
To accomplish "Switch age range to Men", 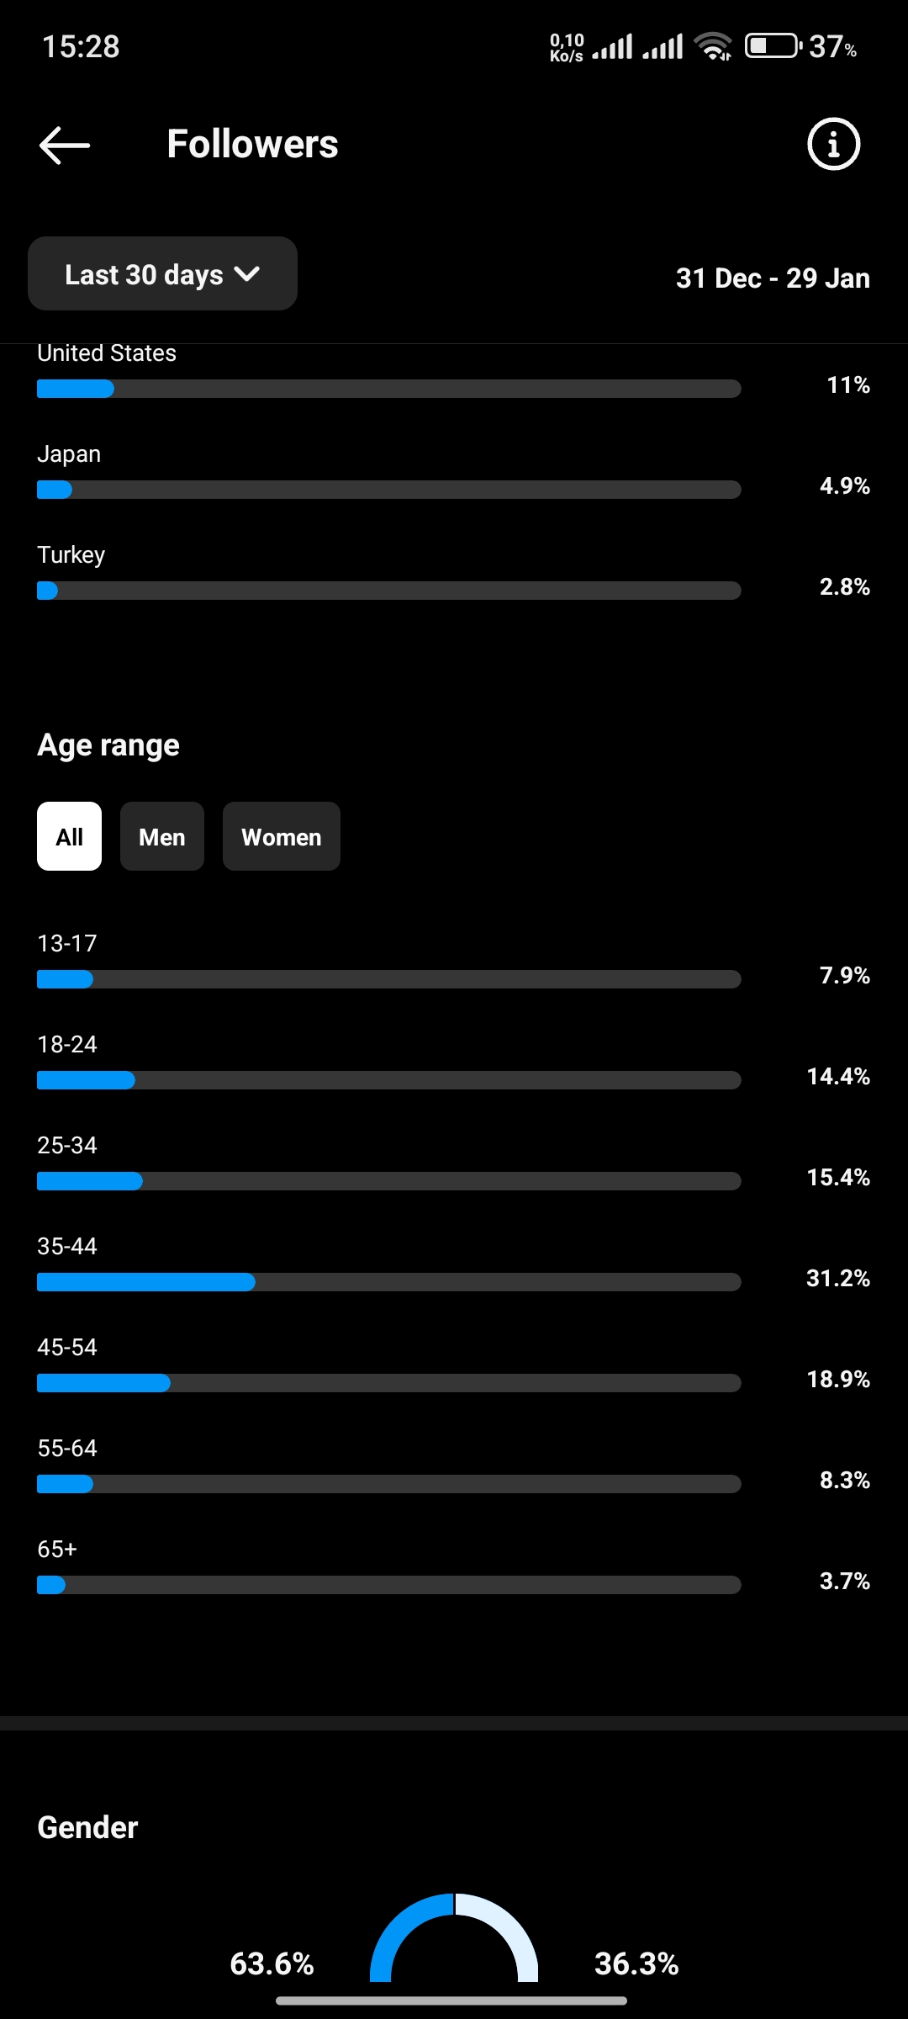I will [x=162, y=836].
